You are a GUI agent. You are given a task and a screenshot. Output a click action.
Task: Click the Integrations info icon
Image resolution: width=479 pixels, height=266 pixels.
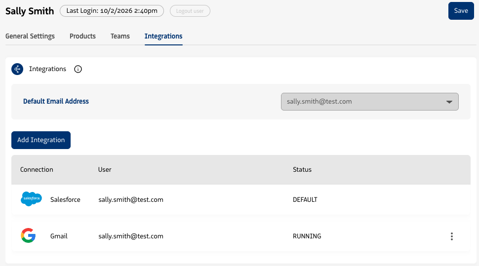click(x=78, y=69)
